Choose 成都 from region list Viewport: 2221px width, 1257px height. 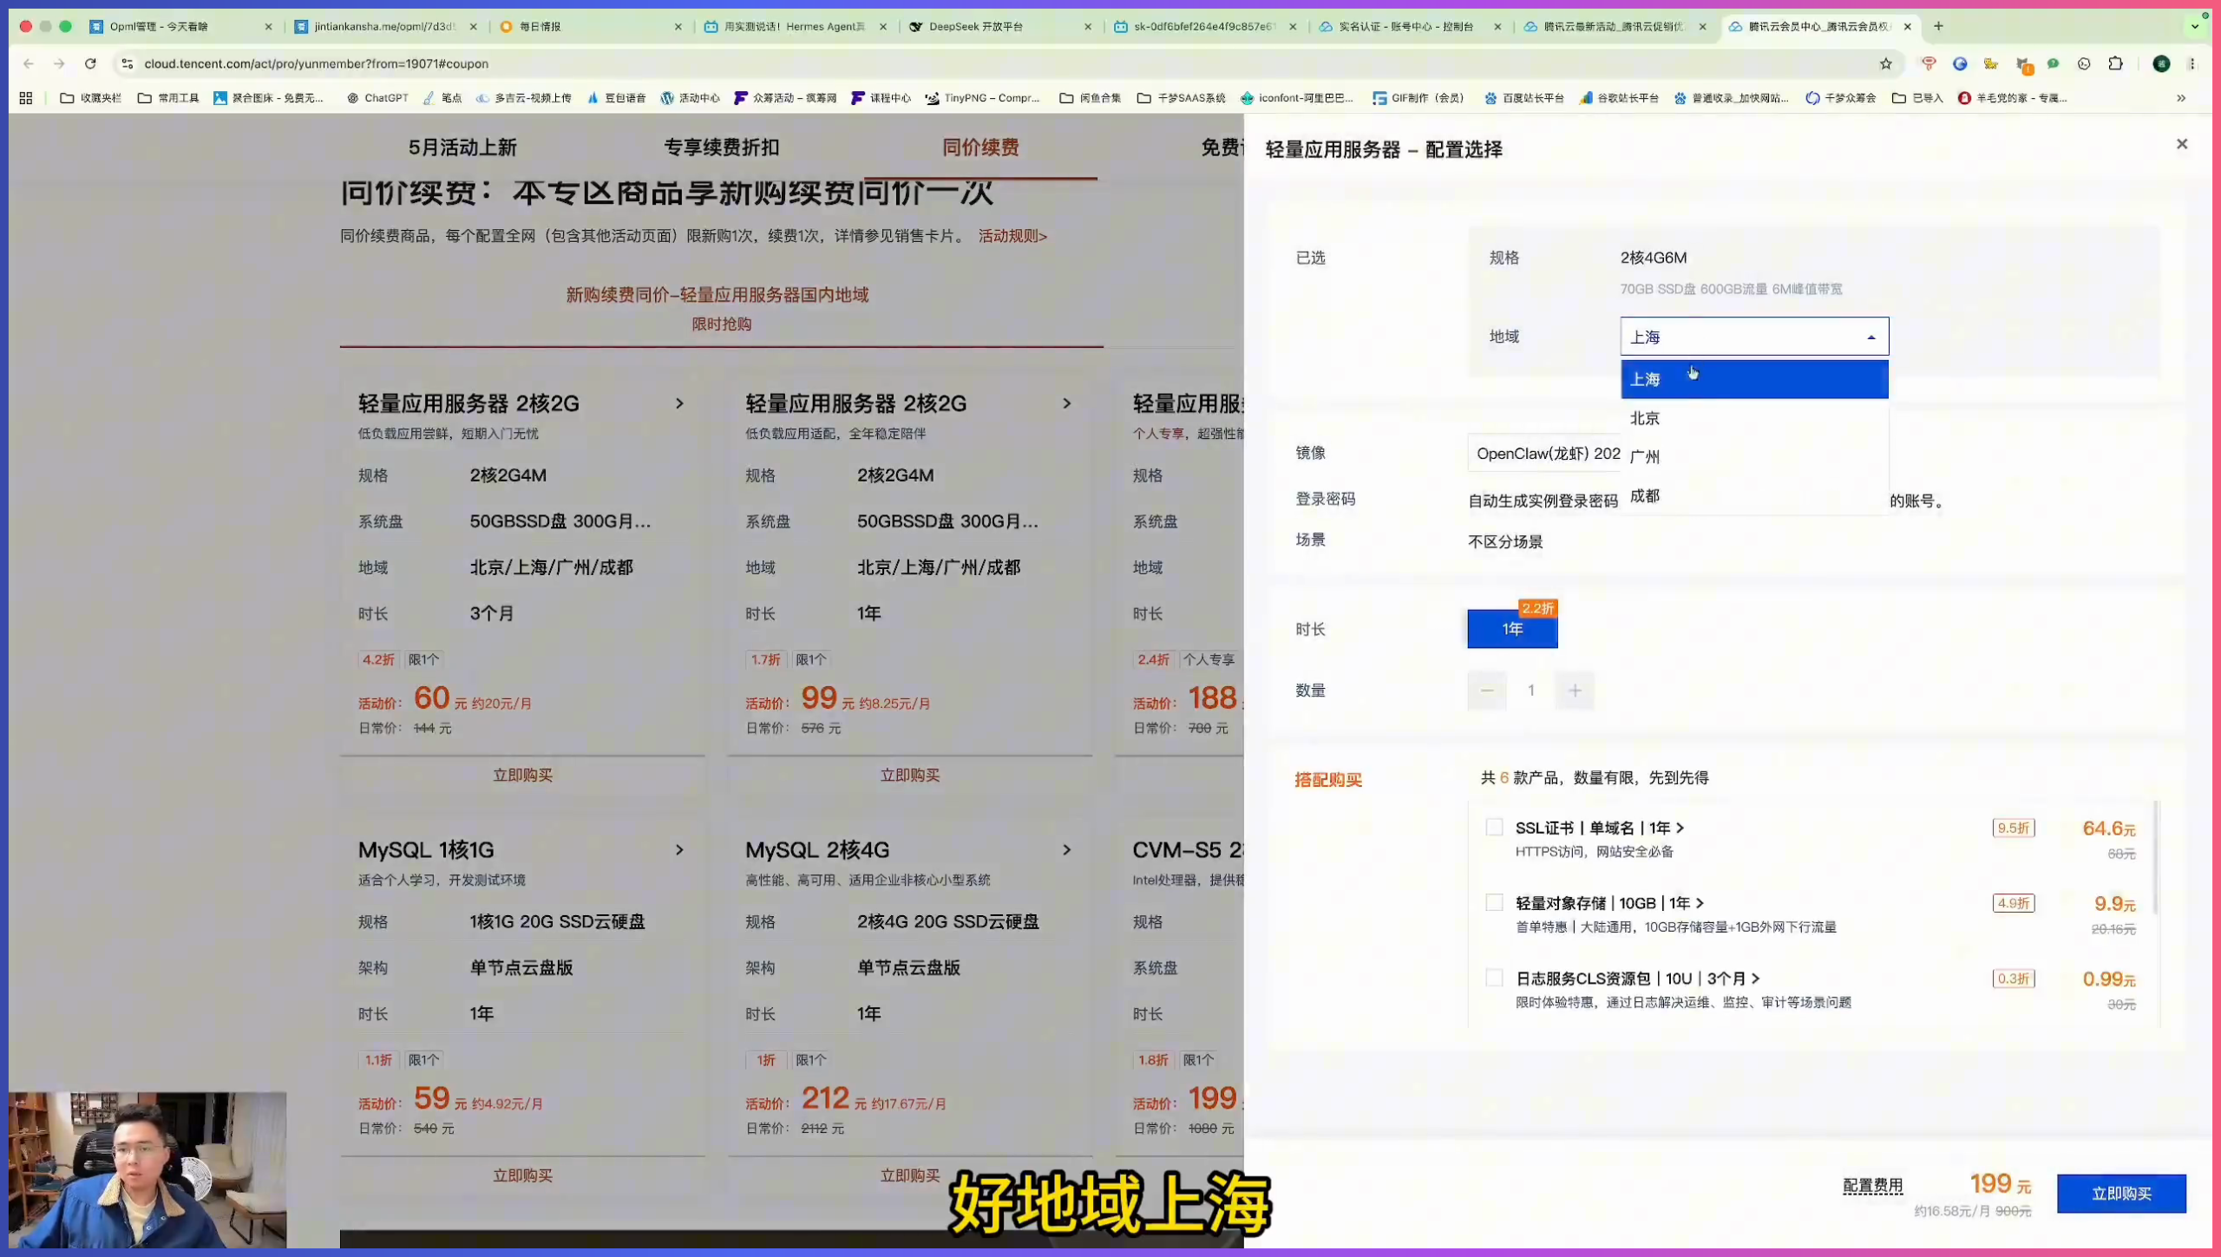[1754, 496]
